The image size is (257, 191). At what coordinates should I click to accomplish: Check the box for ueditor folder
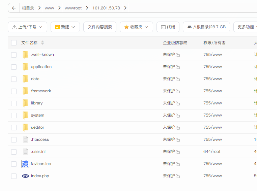(14, 127)
